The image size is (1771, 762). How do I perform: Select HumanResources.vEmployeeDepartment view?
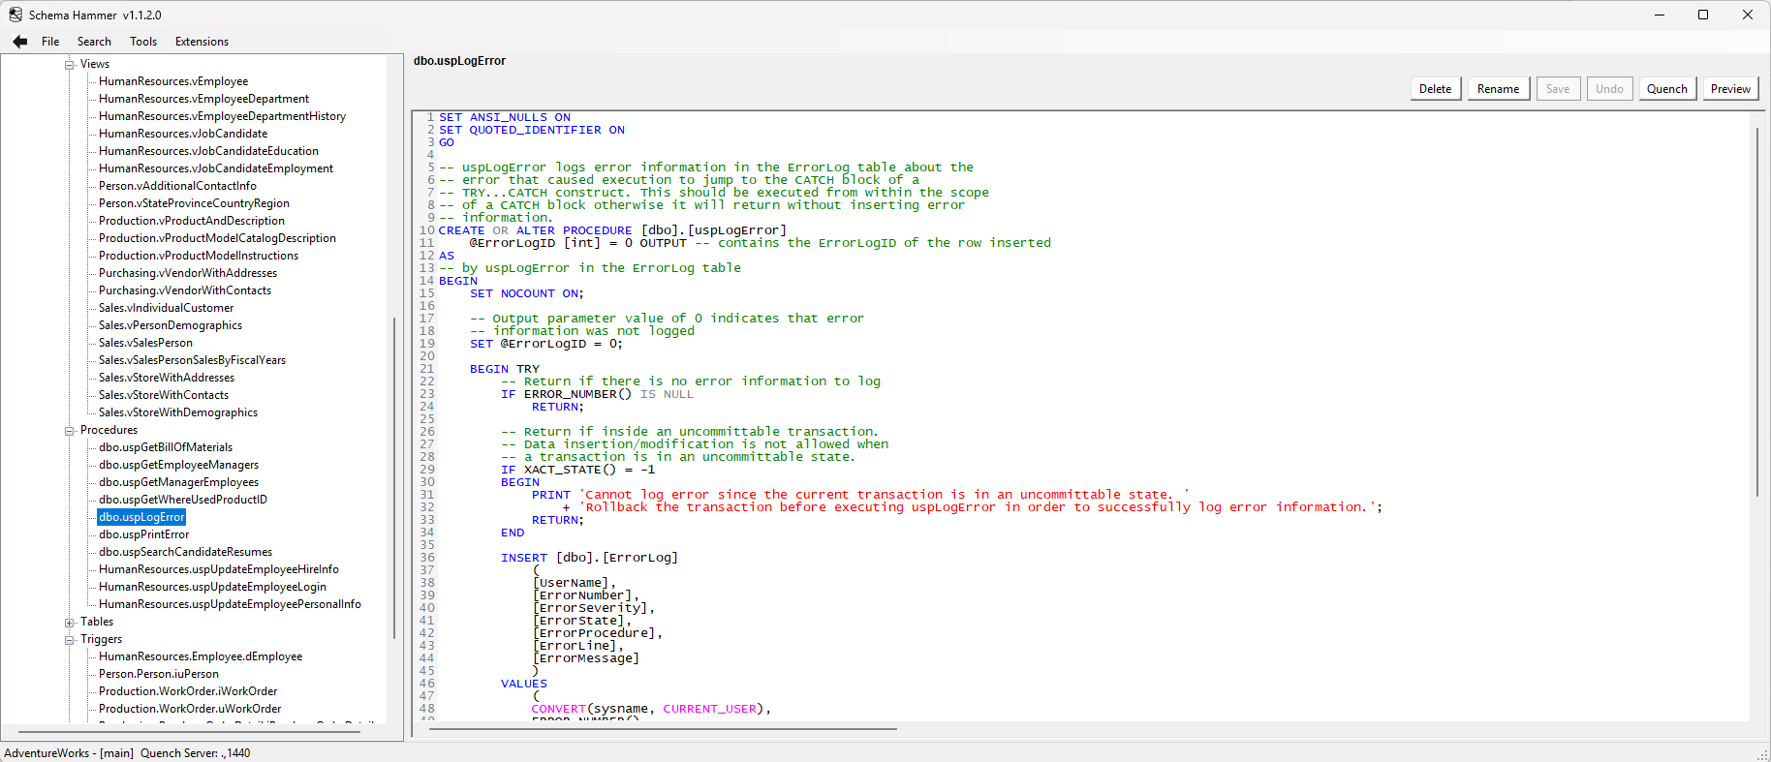click(x=203, y=99)
